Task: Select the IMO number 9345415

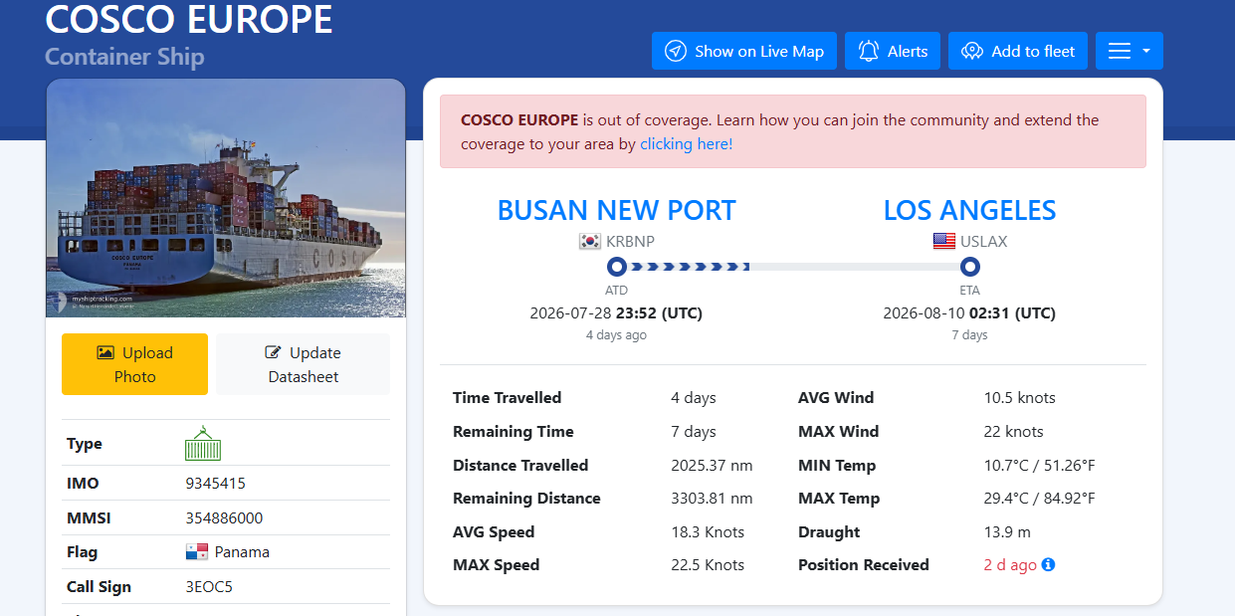Action: [x=215, y=483]
